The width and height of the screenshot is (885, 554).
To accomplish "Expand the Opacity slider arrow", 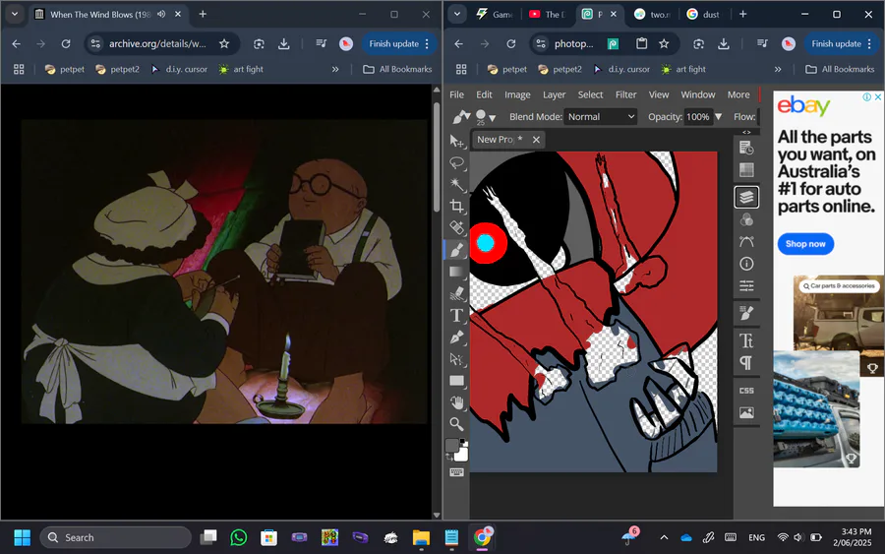I will [719, 117].
